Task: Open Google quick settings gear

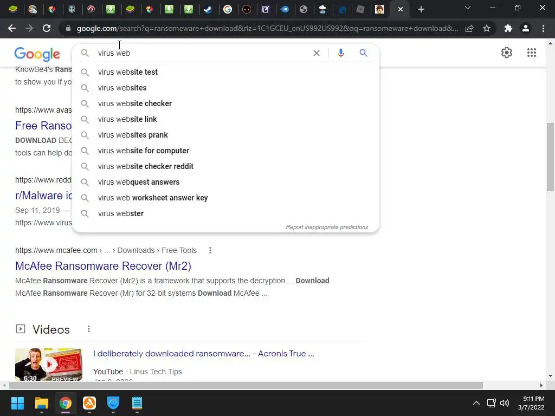Action: [507, 53]
